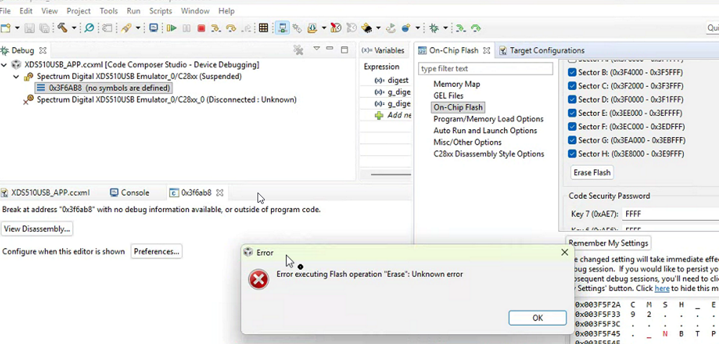Switch to the Target Configurations tab
Viewport: 719px width, 344px height.
click(x=542, y=51)
